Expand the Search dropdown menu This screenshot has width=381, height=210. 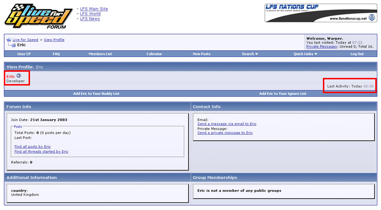(x=250, y=54)
